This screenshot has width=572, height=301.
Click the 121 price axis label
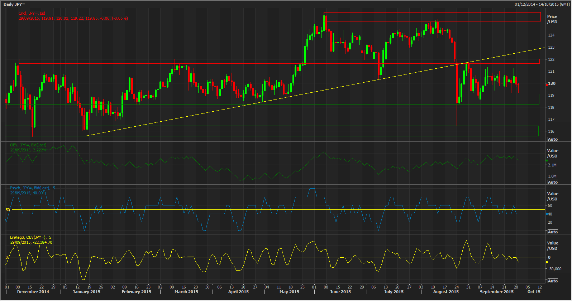pos(551,71)
